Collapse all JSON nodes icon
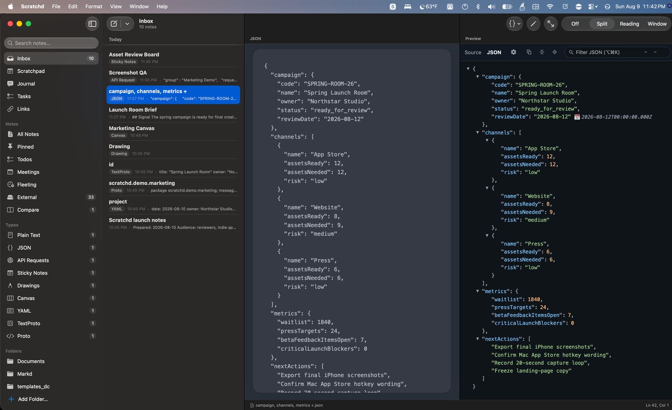The image size is (672, 410). [542, 52]
